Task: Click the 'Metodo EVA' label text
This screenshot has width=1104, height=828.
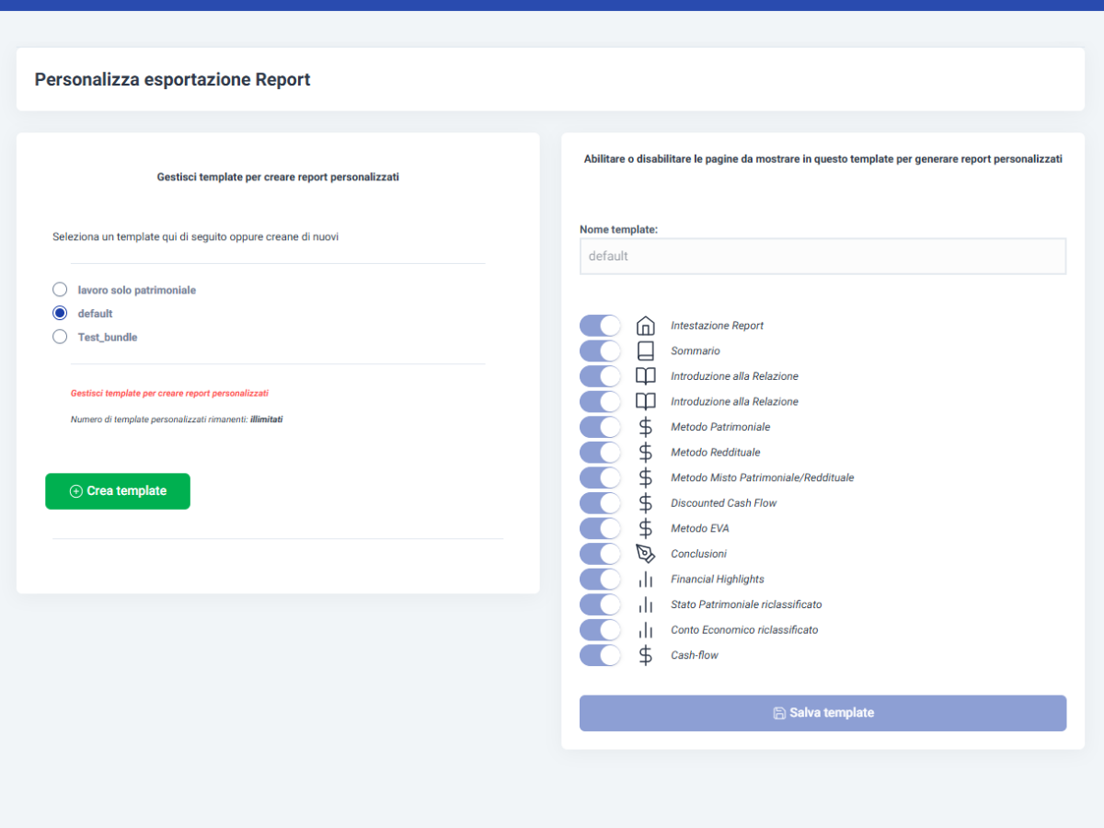Action: 700,528
